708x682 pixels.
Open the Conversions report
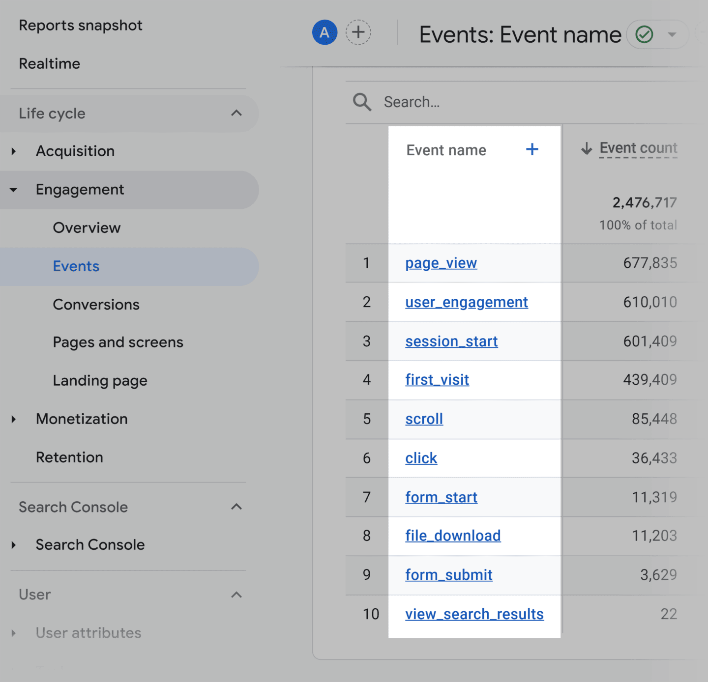click(x=96, y=305)
